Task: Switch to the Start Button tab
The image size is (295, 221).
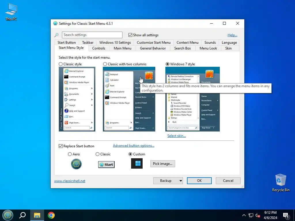Action: (x=67, y=43)
